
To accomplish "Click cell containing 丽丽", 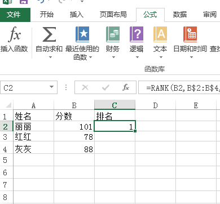I will 34,127.
